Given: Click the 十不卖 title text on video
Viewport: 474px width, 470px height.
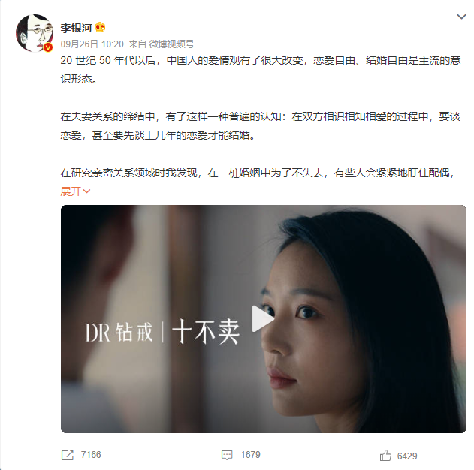Looking at the screenshot, I should (206, 332).
